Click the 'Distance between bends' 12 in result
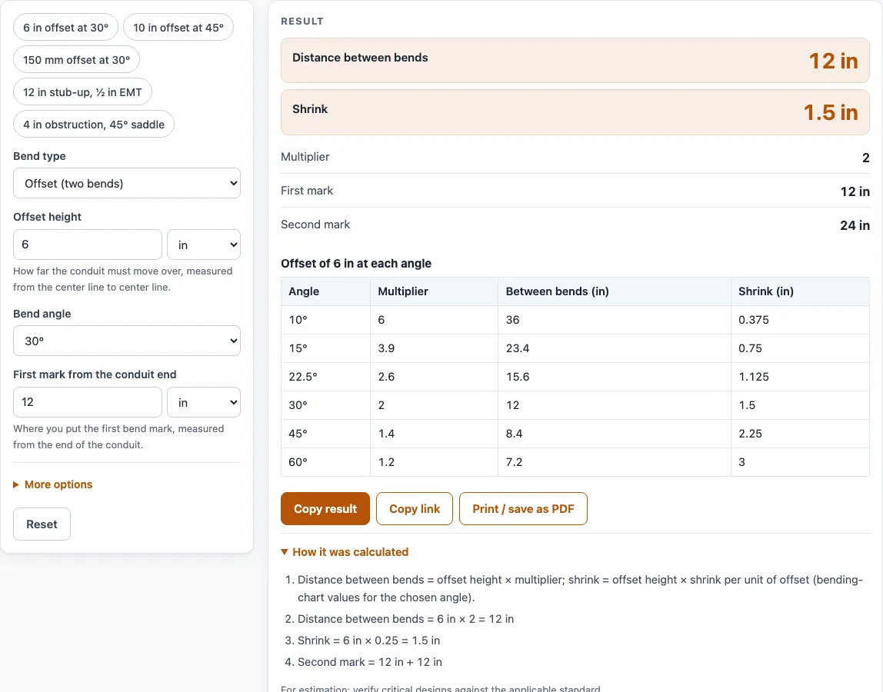 [x=834, y=61]
